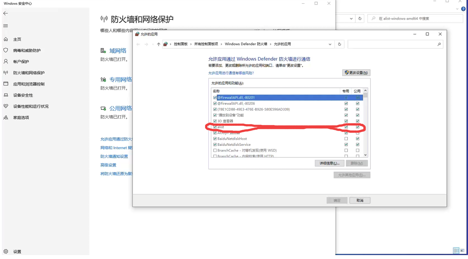Click the heart icon for 设备性能和运行状况

click(6, 106)
